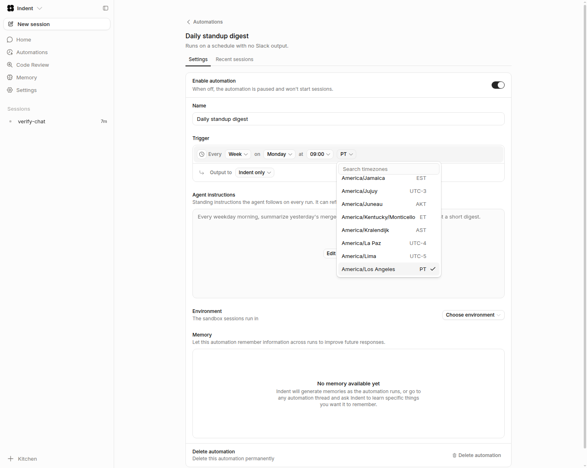The image size is (587, 468).
Task: Select America/Kralendijk AST timezone
Action: (389, 230)
